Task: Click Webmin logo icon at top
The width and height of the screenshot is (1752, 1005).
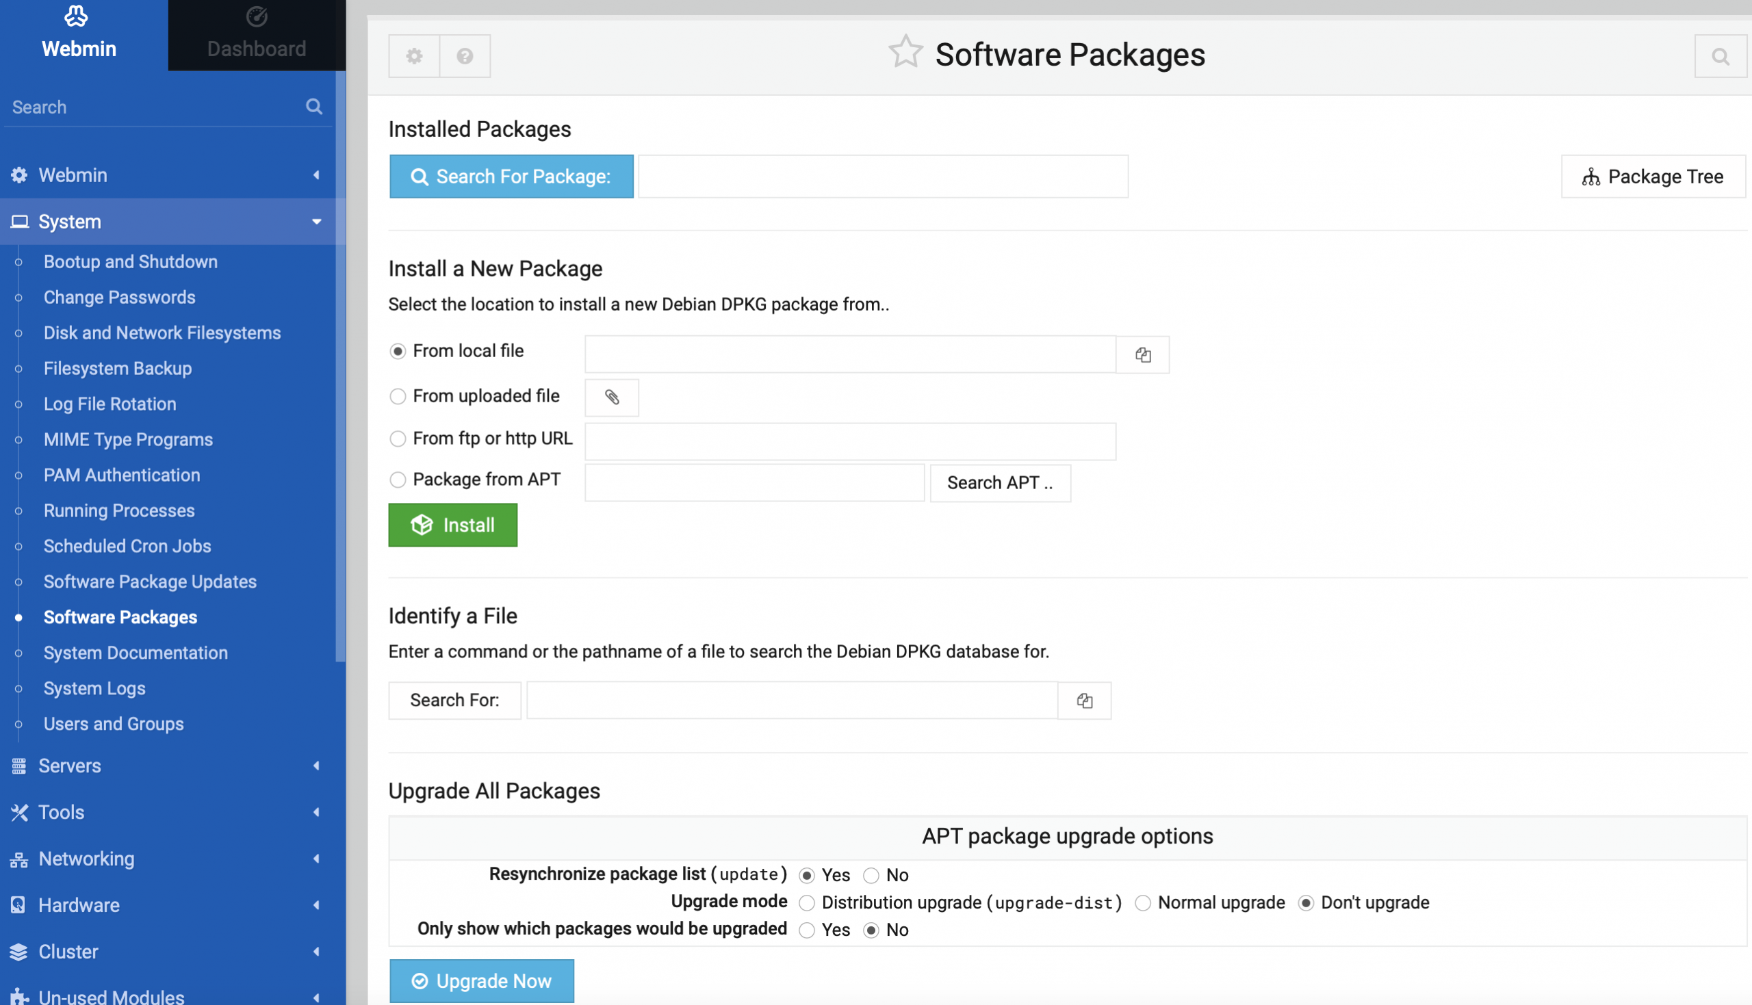Action: [x=76, y=16]
